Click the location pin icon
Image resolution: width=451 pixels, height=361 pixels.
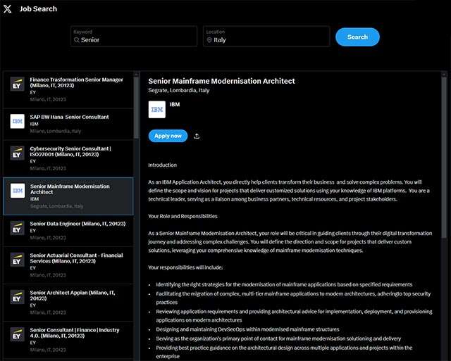(x=209, y=40)
